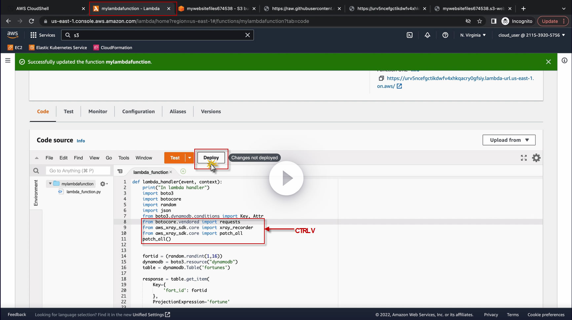Expand the Upload from dropdown
The height and width of the screenshot is (320, 572).
[x=509, y=140]
